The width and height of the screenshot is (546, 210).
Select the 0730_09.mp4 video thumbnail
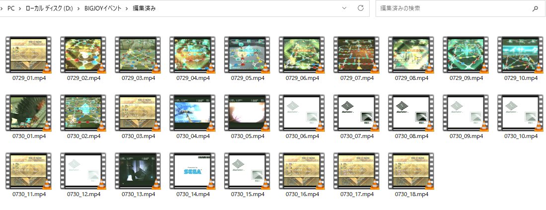pos(466,113)
